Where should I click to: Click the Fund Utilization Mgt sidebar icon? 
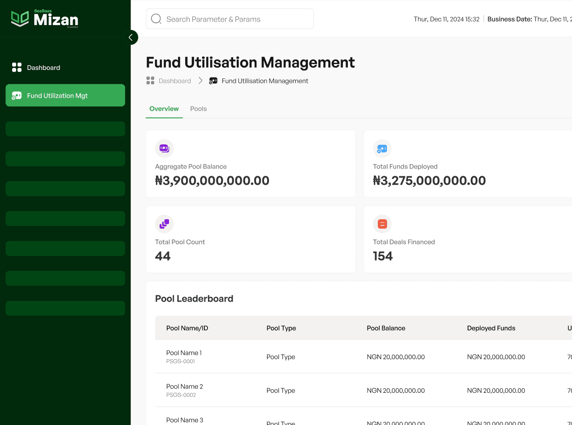click(17, 95)
